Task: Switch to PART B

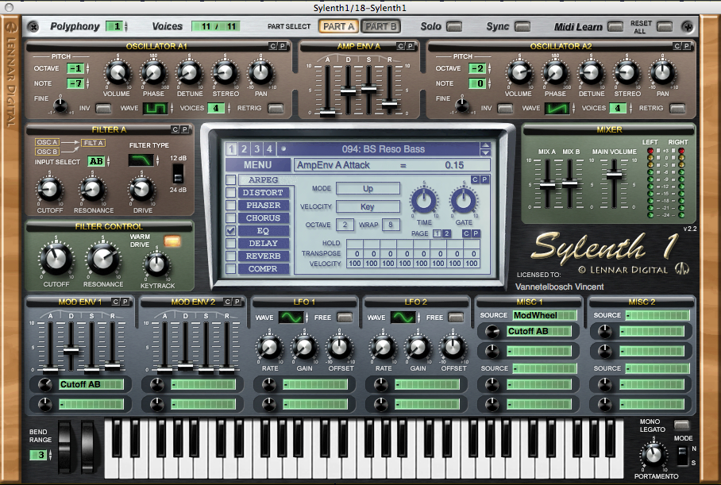Action: click(x=380, y=27)
